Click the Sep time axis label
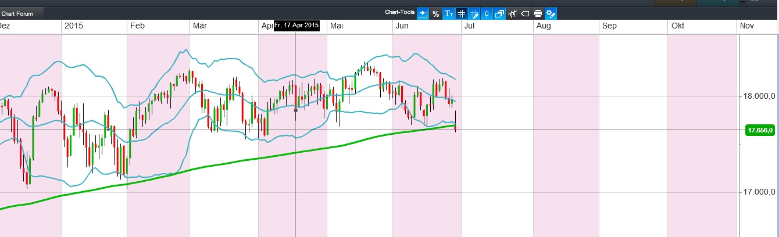The width and height of the screenshot is (779, 237). point(609,26)
